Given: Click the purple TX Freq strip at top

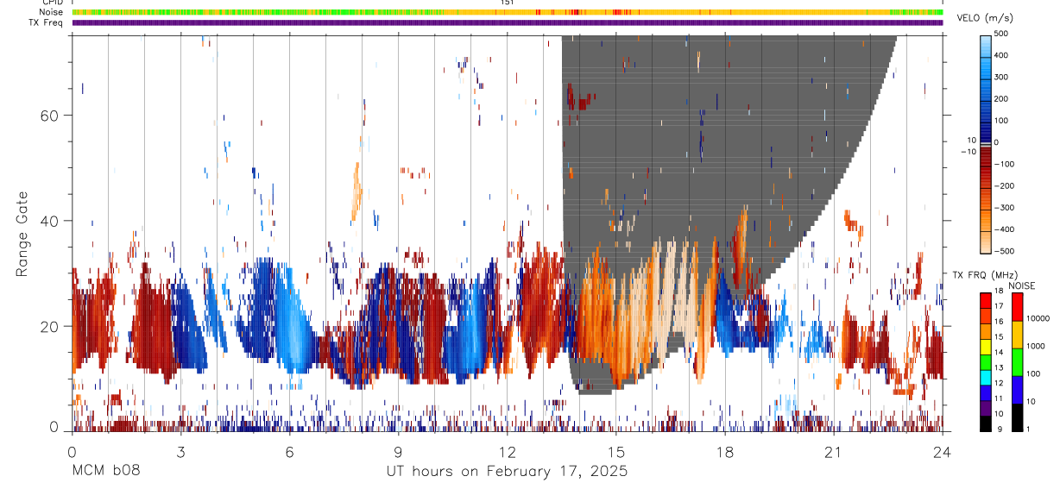Looking at the screenshot, I should 508,22.
